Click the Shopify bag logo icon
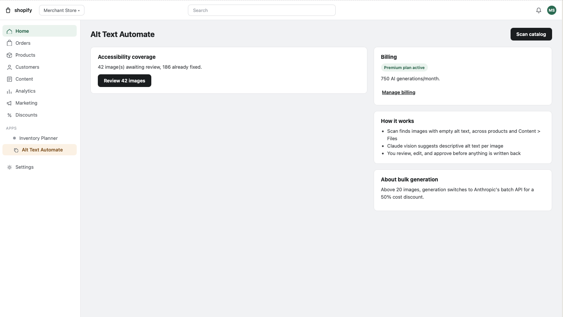This screenshot has width=563, height=317. 8,10
